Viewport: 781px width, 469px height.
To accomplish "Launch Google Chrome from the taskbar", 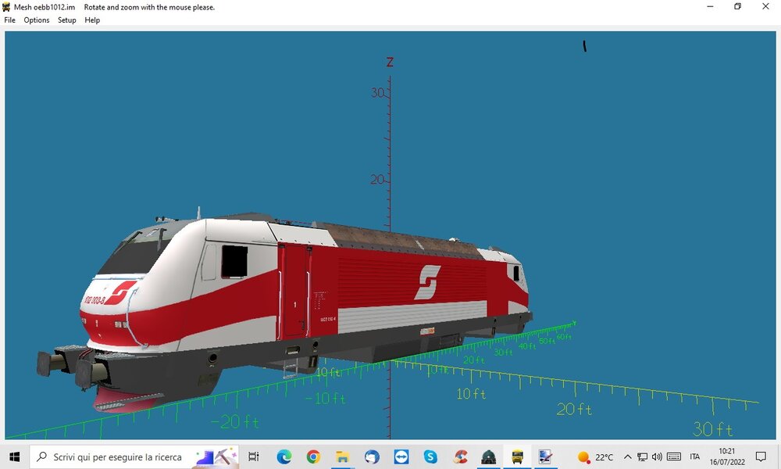I will (x=313, y=456).
